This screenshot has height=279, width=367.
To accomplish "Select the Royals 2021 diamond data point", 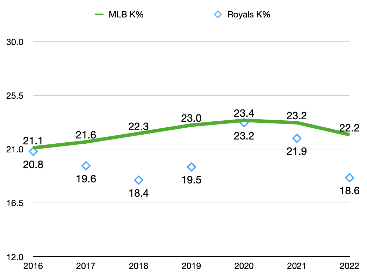I will coord(297,138).
